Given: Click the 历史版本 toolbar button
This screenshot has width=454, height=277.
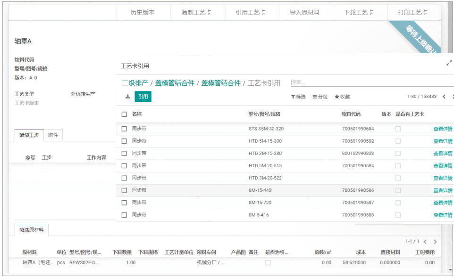Looking at the screenshot, I should pyautogui.click(x=143, y=12).
